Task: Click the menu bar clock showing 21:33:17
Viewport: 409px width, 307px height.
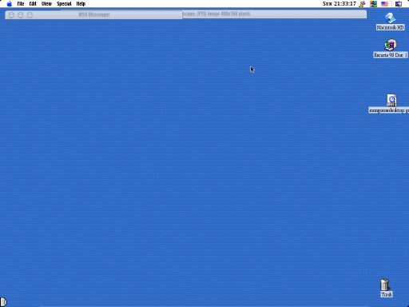Action: [340, 4]
